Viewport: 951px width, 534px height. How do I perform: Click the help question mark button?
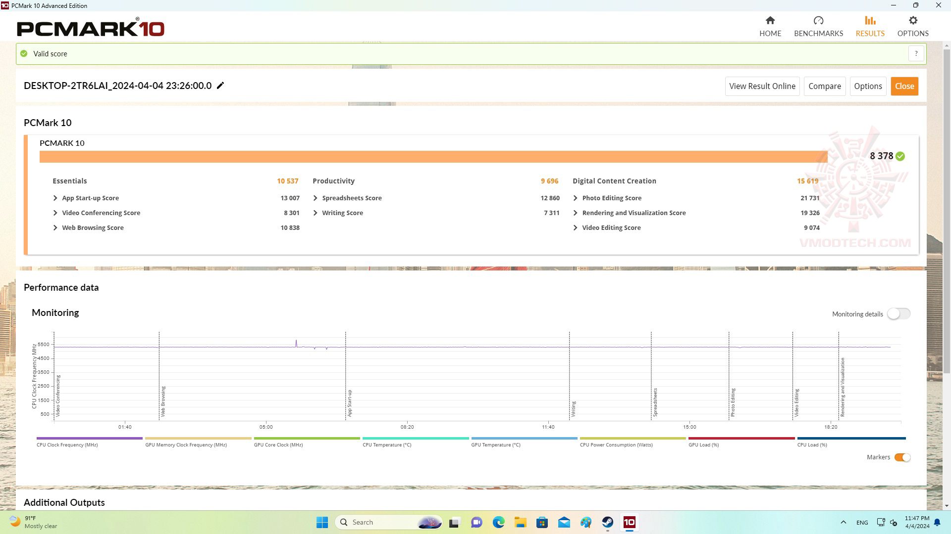pos(916,53)
